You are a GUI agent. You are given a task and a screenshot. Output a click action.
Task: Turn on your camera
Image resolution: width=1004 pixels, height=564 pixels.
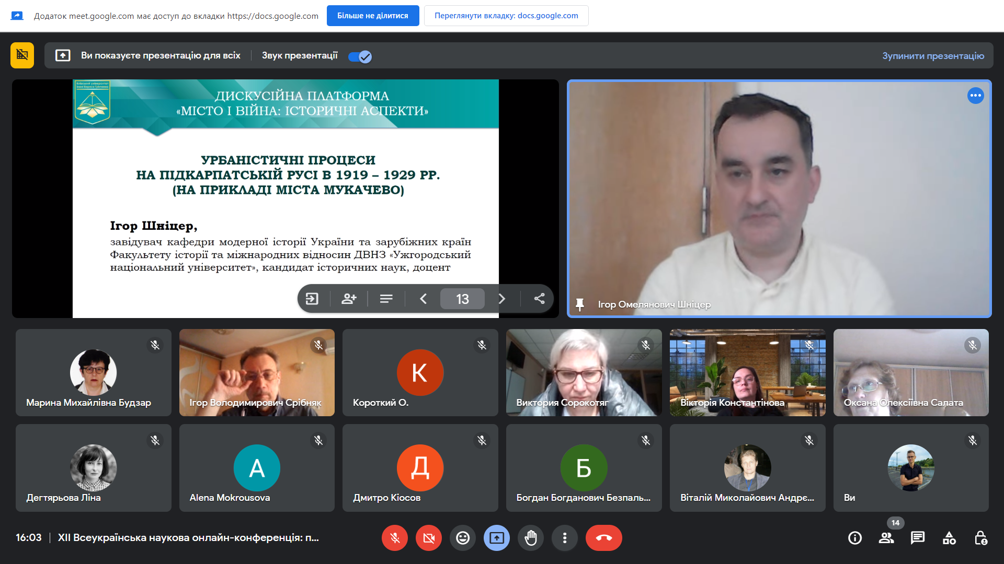pyautogui.click(x=429, y=538)
